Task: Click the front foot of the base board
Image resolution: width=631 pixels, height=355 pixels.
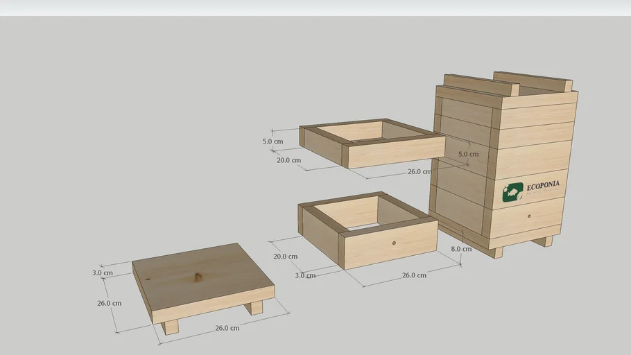Action: (170, 327)
